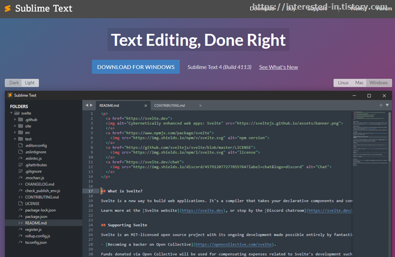Open the tab list dropdown arrow

(x=387, y=105)
